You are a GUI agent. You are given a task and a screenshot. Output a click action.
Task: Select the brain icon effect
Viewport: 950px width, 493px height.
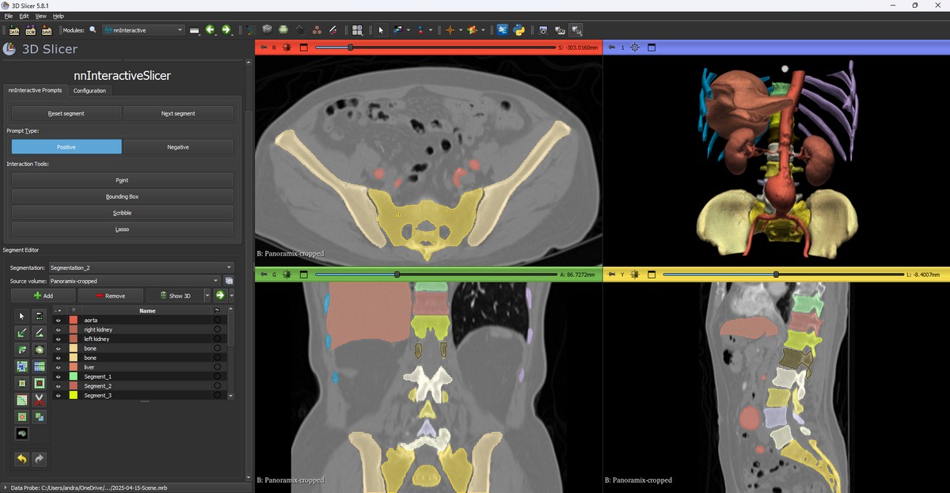(x=21, y=434)
